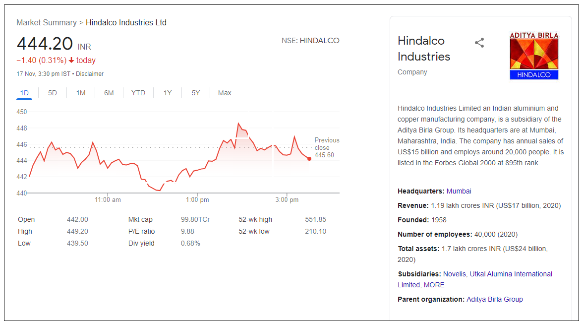The height and width of the screenshot is (324, 582).
Task: Click the share icon beside Hindalco Industries
Action: 479,43
